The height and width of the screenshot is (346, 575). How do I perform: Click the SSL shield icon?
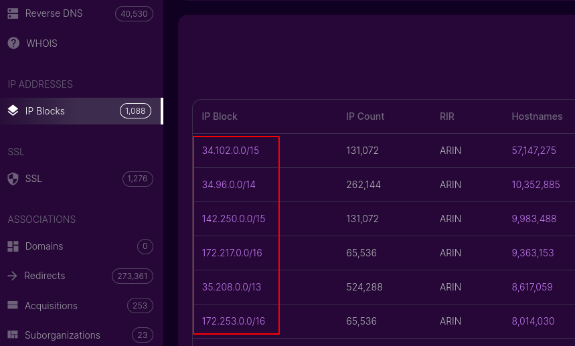tap(13, 179)
